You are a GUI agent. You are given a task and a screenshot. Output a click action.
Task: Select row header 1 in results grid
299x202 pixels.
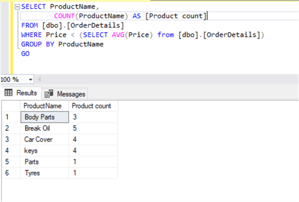[11, 117]
